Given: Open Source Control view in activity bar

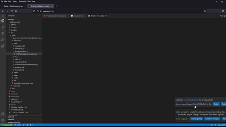Looking at the screenshot, I should 3,34.
